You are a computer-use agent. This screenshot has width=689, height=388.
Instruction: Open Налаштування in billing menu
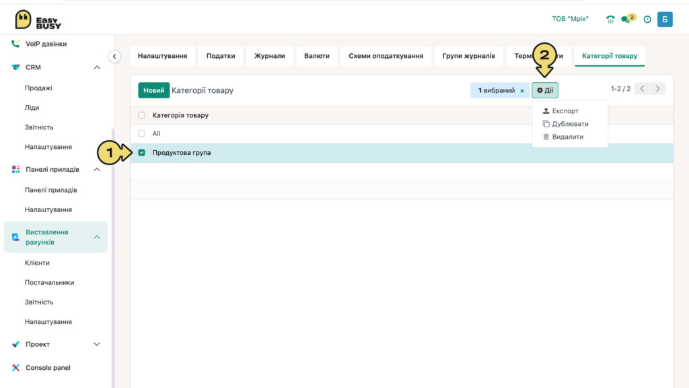click(x=48, y=321)
